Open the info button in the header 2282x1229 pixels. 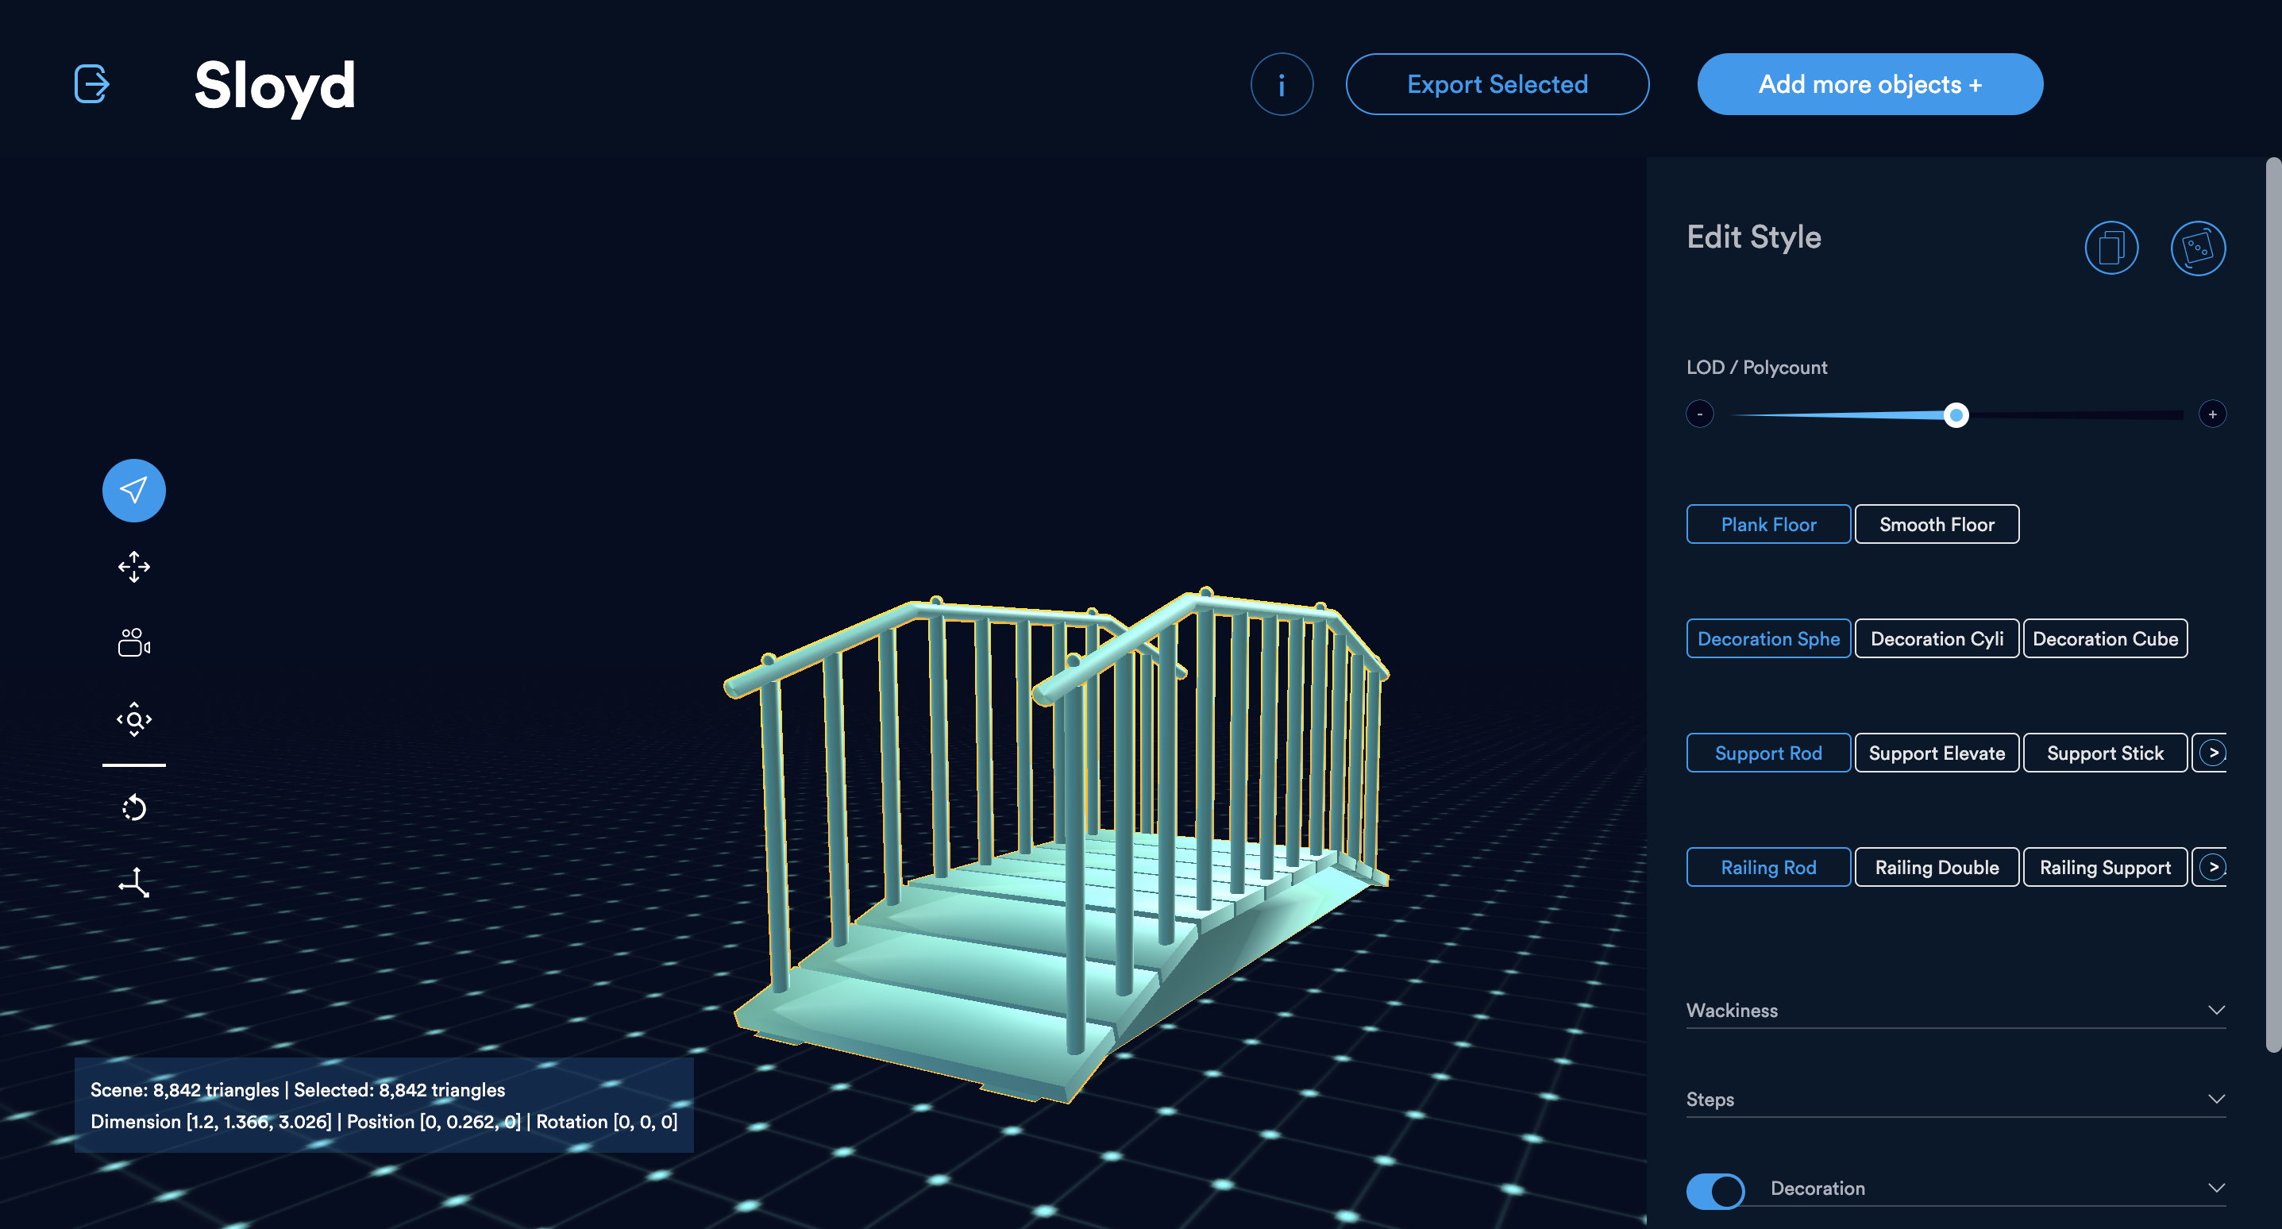click(1281, 84)
